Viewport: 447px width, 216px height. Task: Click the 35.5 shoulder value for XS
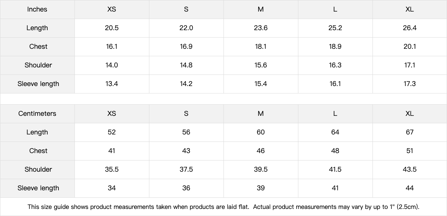(112, 169)
